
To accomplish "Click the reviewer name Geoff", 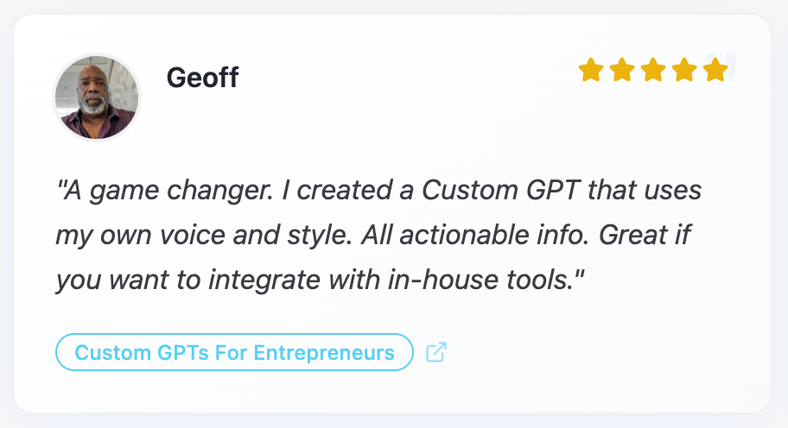I will pyautogui.click(x=202, y=78).
